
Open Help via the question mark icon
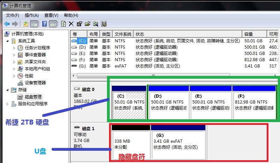pyautogui.click(x=45, y=24)
